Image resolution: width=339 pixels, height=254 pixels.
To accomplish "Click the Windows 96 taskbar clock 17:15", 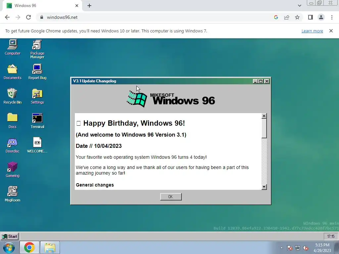I will pos(331,236).
